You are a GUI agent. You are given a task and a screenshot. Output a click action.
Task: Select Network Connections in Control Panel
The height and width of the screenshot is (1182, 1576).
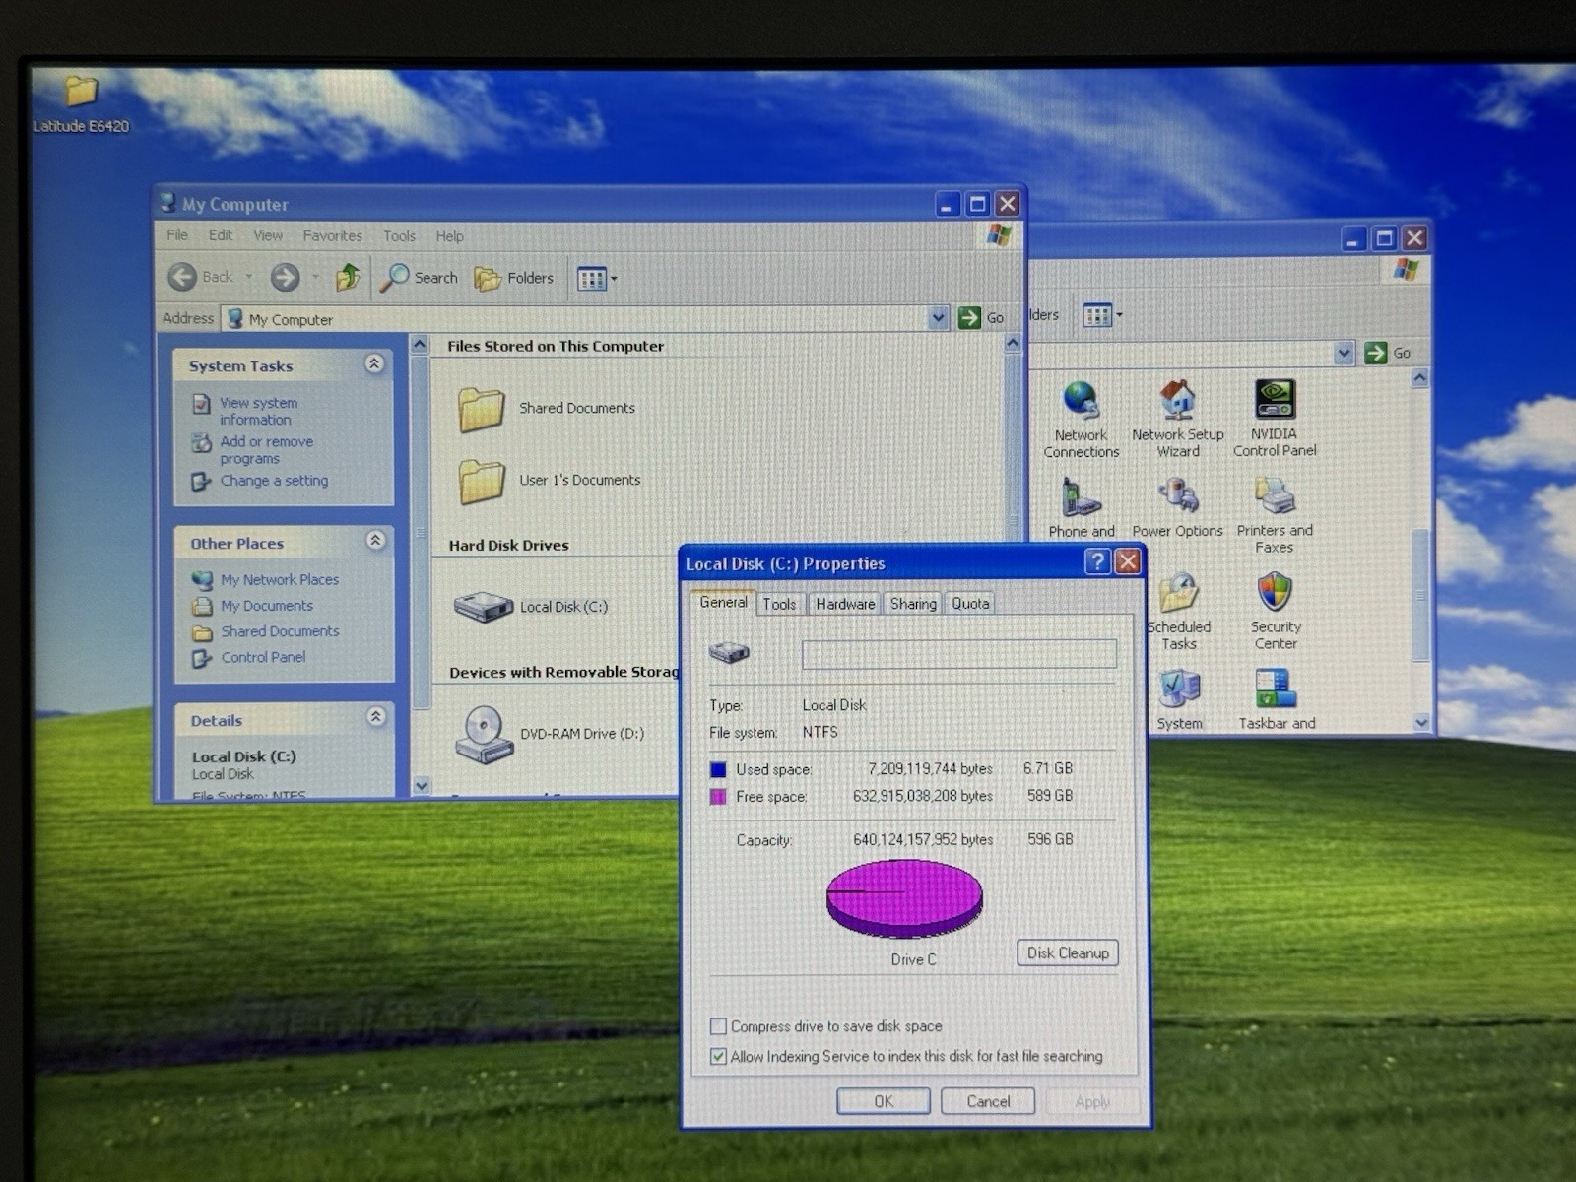coord(1082,419)
